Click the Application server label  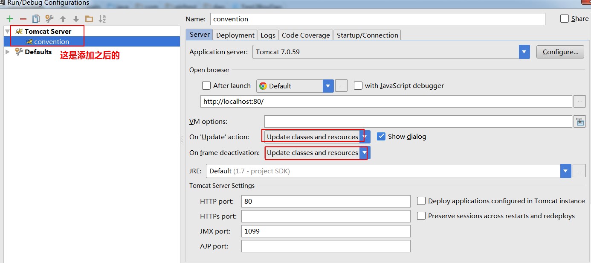point(218,52)
